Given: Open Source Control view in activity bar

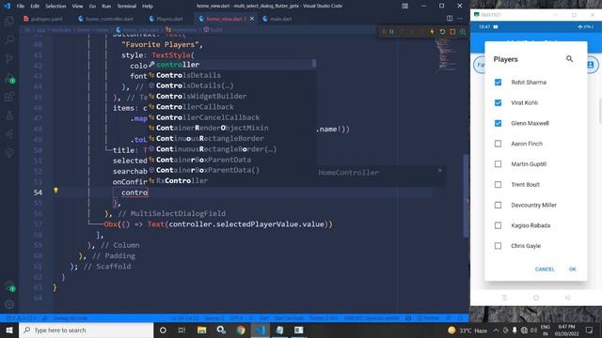Looking at the screenshot, I should click(9, 58).
